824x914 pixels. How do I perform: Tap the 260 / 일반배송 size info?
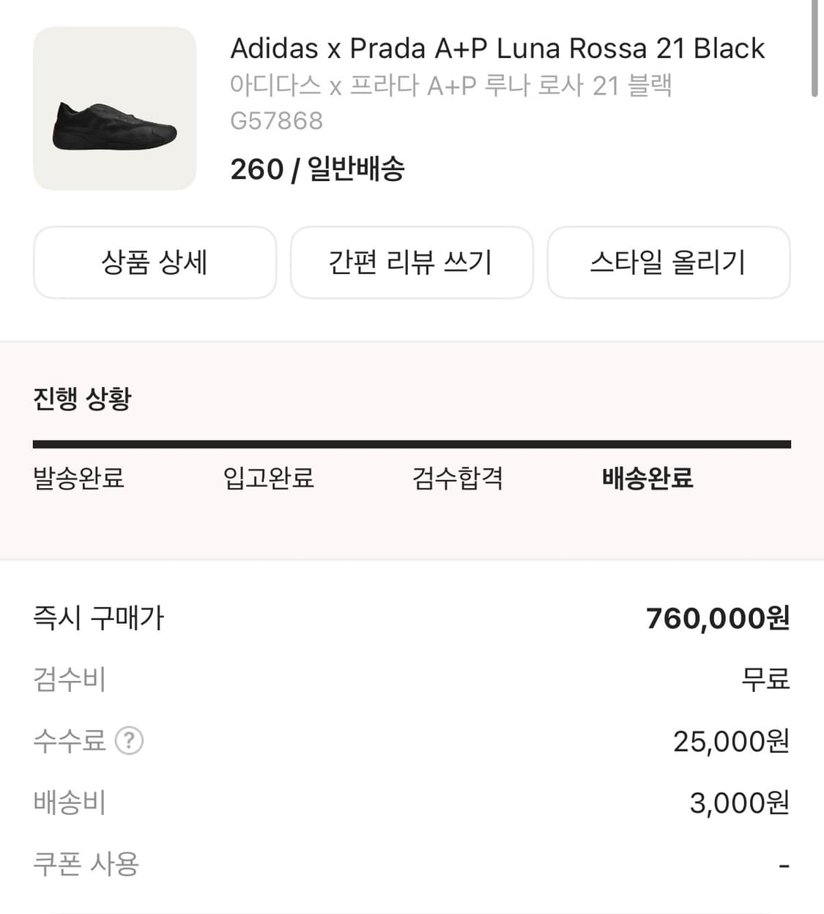pyautogui.click(x=317, y=169)
